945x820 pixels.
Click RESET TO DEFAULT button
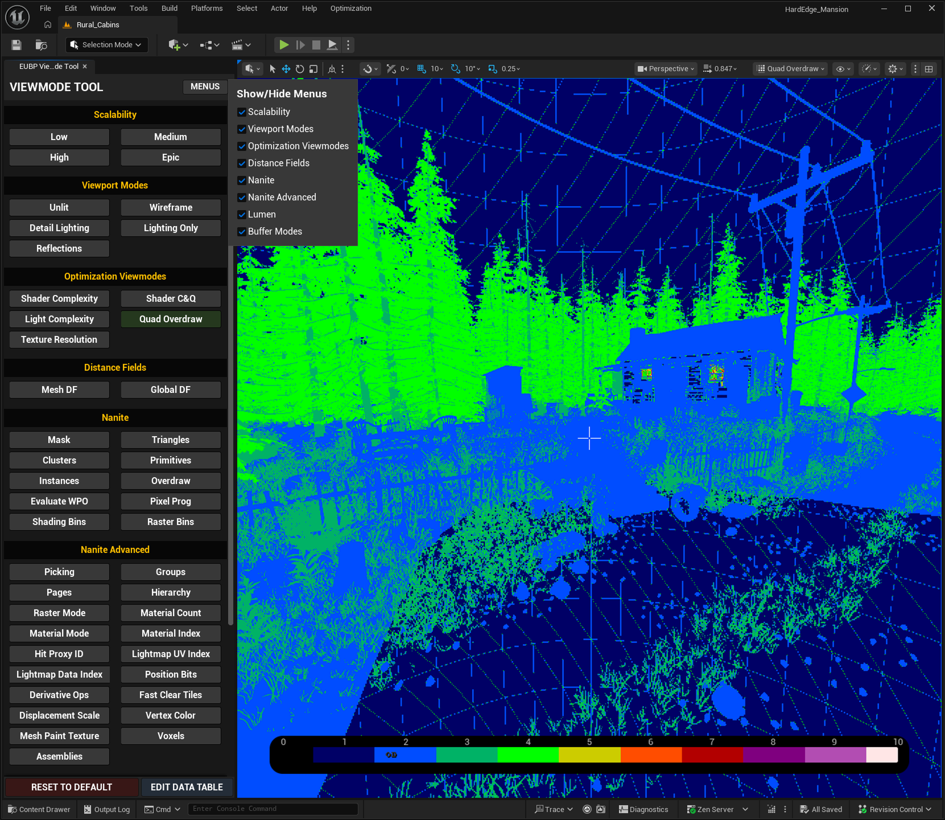(x=72, y=787)
